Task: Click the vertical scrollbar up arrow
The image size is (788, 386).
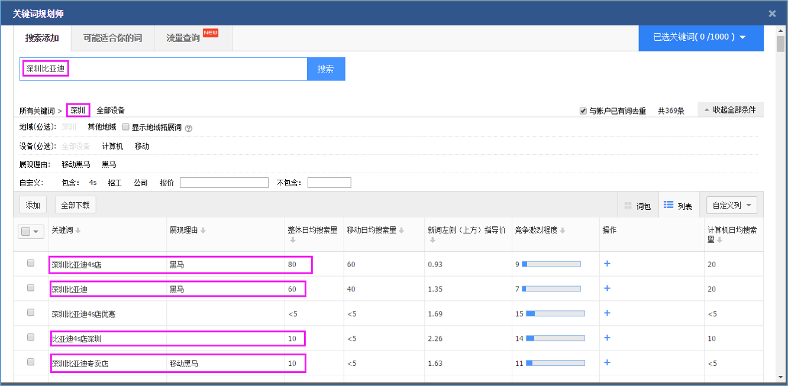Action: [781, 30]
